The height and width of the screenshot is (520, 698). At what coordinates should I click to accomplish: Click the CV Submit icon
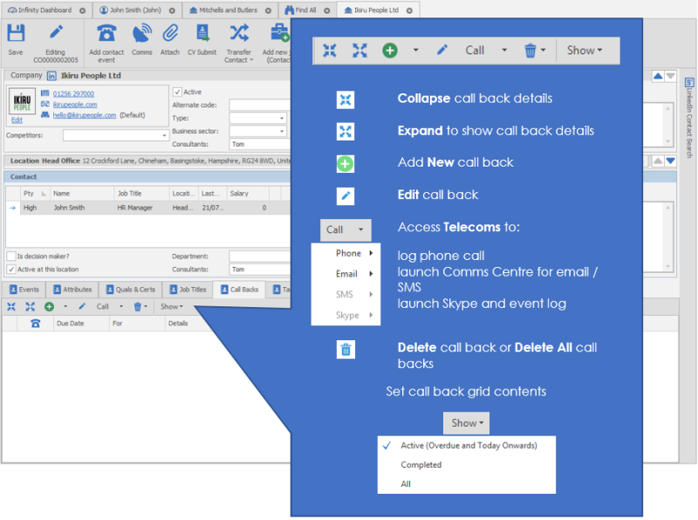[202, 35]
